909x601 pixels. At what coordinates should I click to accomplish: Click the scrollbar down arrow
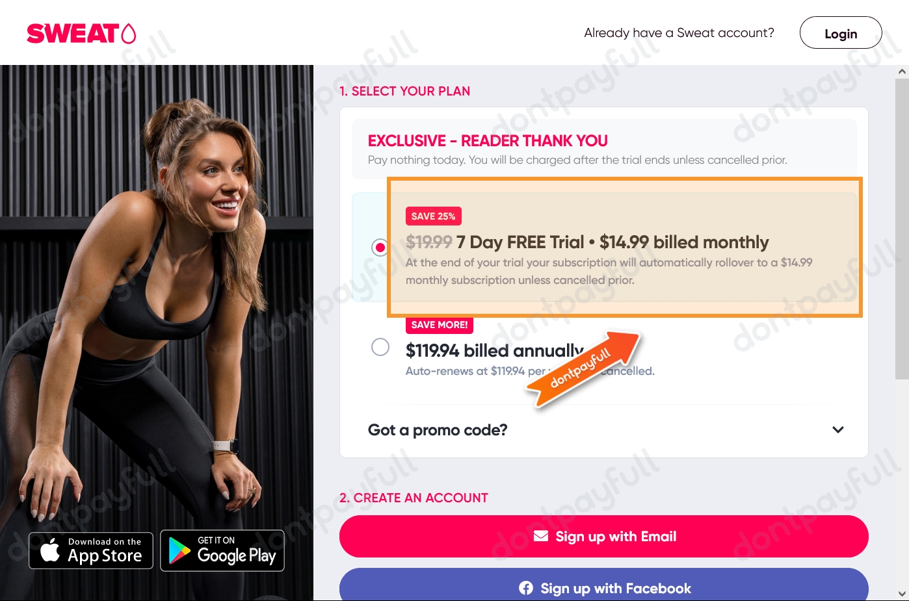click(x=902, y=593)
